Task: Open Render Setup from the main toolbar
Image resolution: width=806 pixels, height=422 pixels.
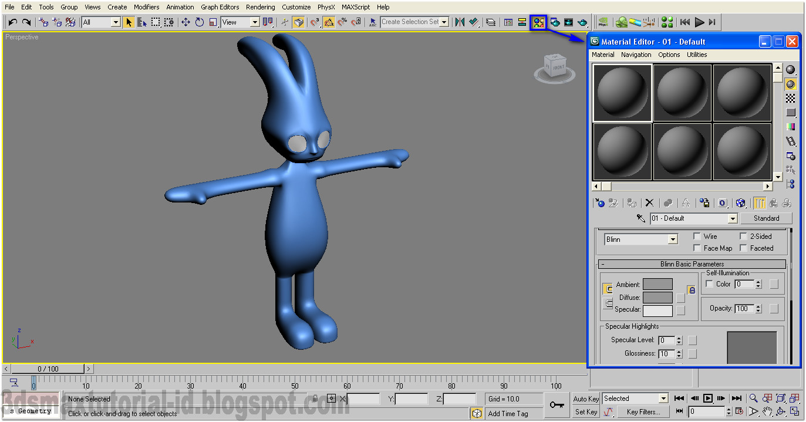Action: (555, 22)
